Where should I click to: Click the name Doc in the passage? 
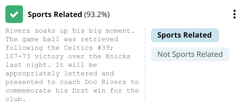click(97, 82)
